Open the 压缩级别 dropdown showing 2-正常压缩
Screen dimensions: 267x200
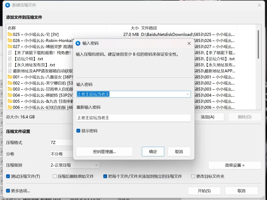74,165
